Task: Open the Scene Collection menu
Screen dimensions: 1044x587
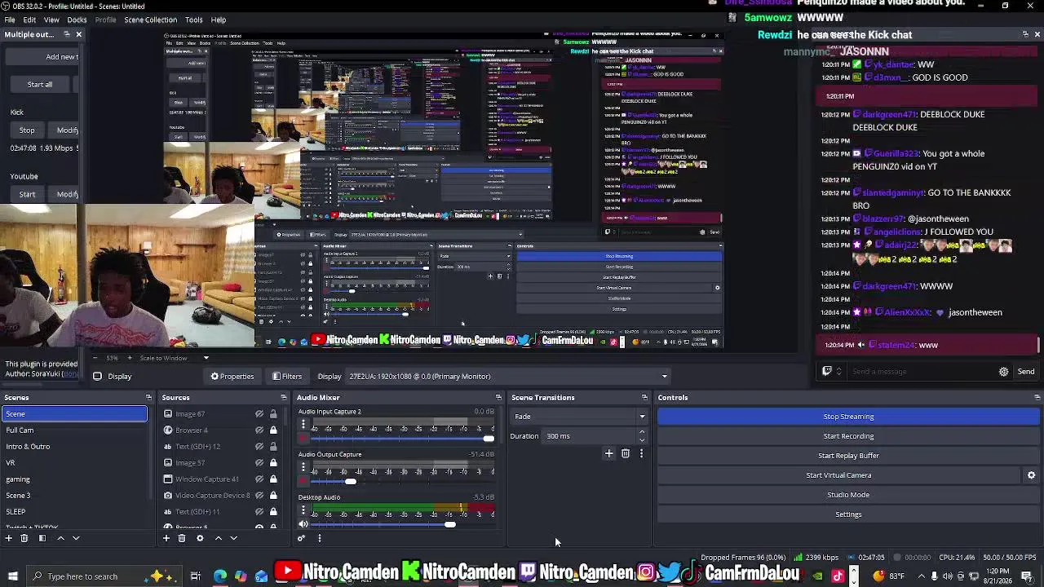Action: [x=150, y=20]
